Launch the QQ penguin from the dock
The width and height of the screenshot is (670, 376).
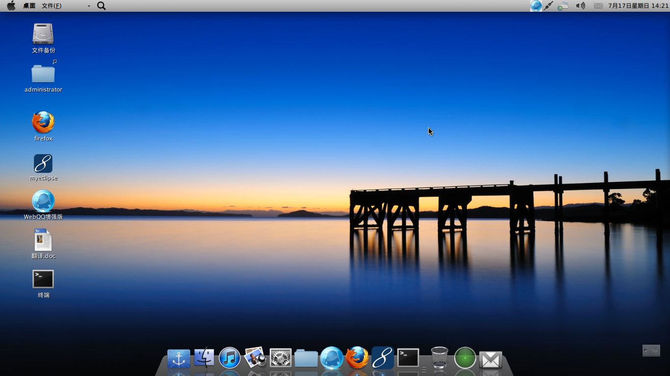point(332,358)
